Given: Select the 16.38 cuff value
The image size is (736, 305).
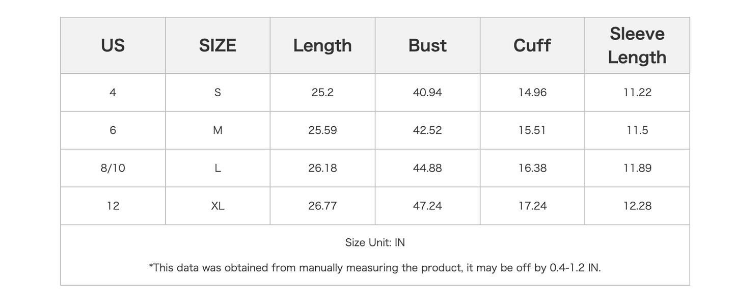Looking at the screenshot, I should coord(532,168).
